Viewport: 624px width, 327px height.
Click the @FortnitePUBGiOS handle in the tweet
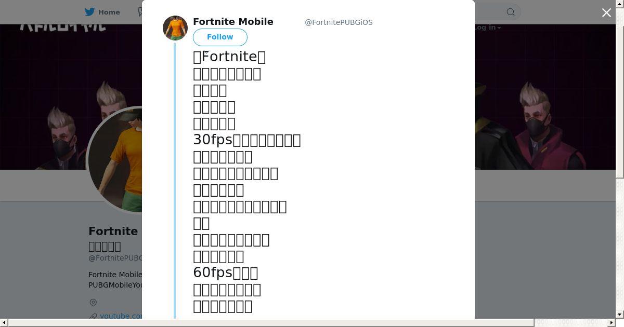339,22
